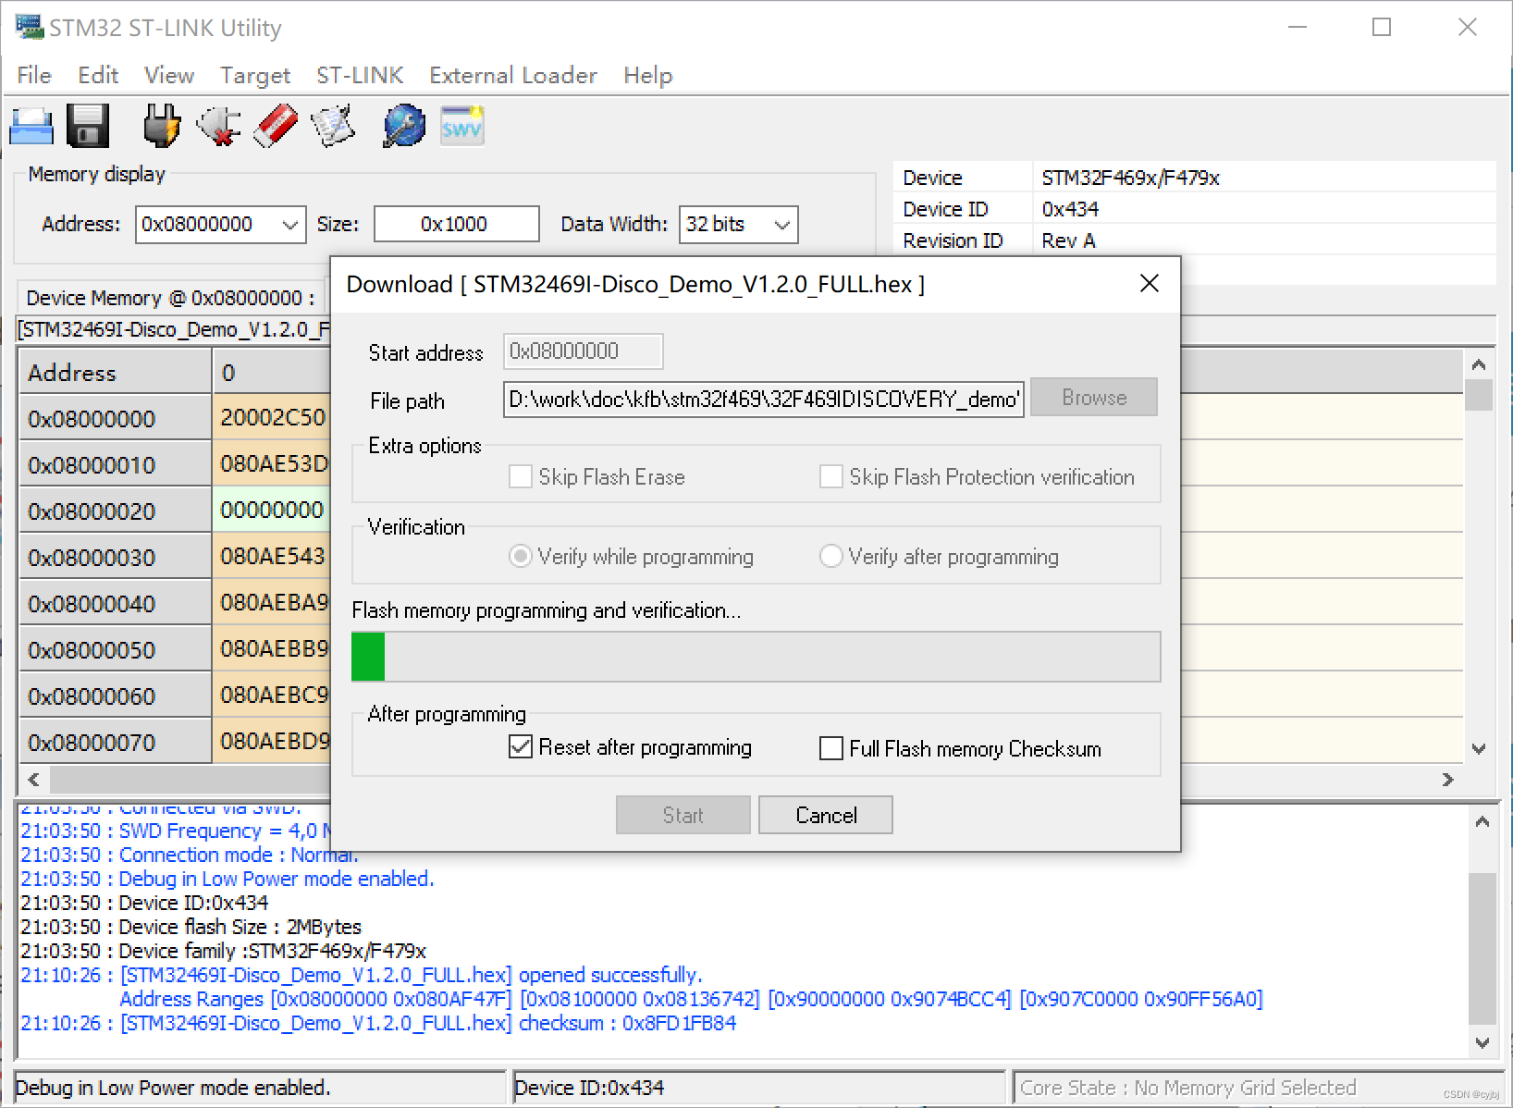Click the Address column header
The height and width of the screenshot is (1108, 1513).
[116, 372]
